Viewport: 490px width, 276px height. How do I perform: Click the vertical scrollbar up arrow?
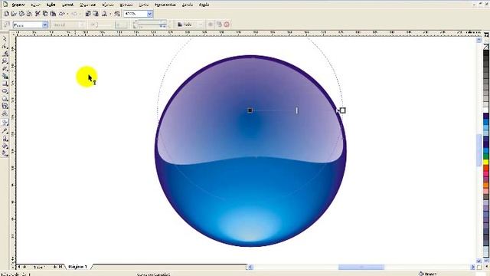pyautogui.click(x=479, y=40)
